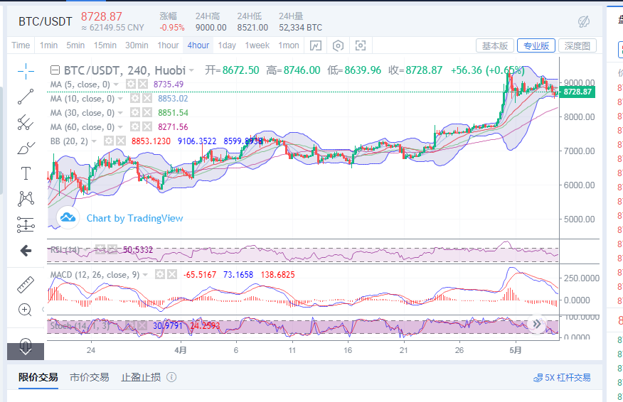Click info icon beside 止盈止损
This screenshot has height=402, width=623.
(x=171, y=377)
